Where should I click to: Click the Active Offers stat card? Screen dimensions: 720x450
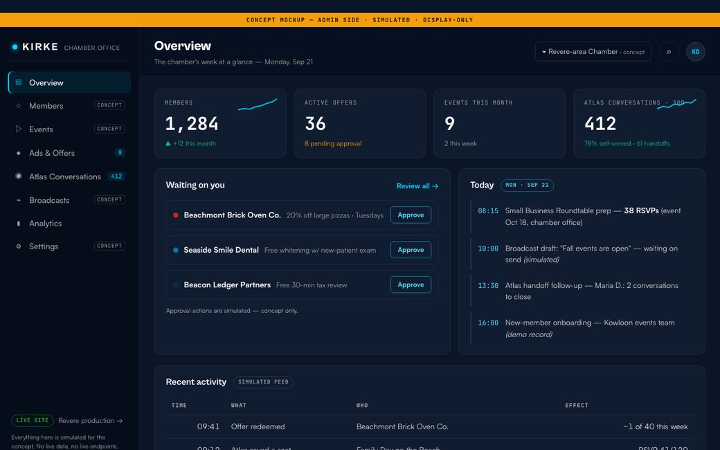pyautogui.click(x=359, y=123)
